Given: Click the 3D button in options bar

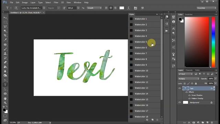Looking at the screenshot, I should point(142,8).
